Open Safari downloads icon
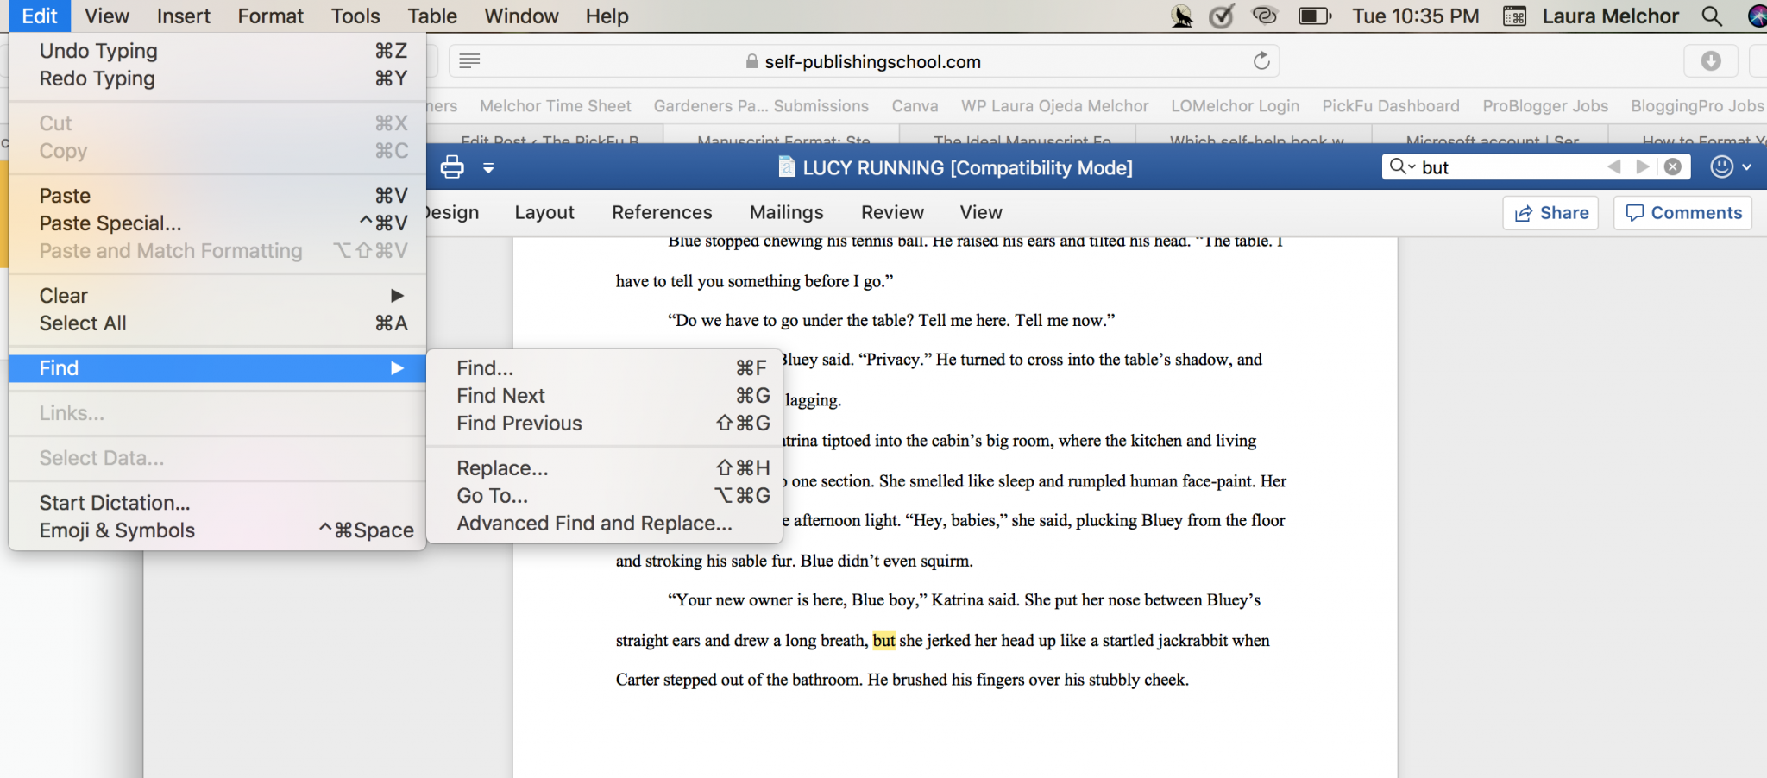This screenshot has width=1767, height=778. click(x=1711, y=61)
